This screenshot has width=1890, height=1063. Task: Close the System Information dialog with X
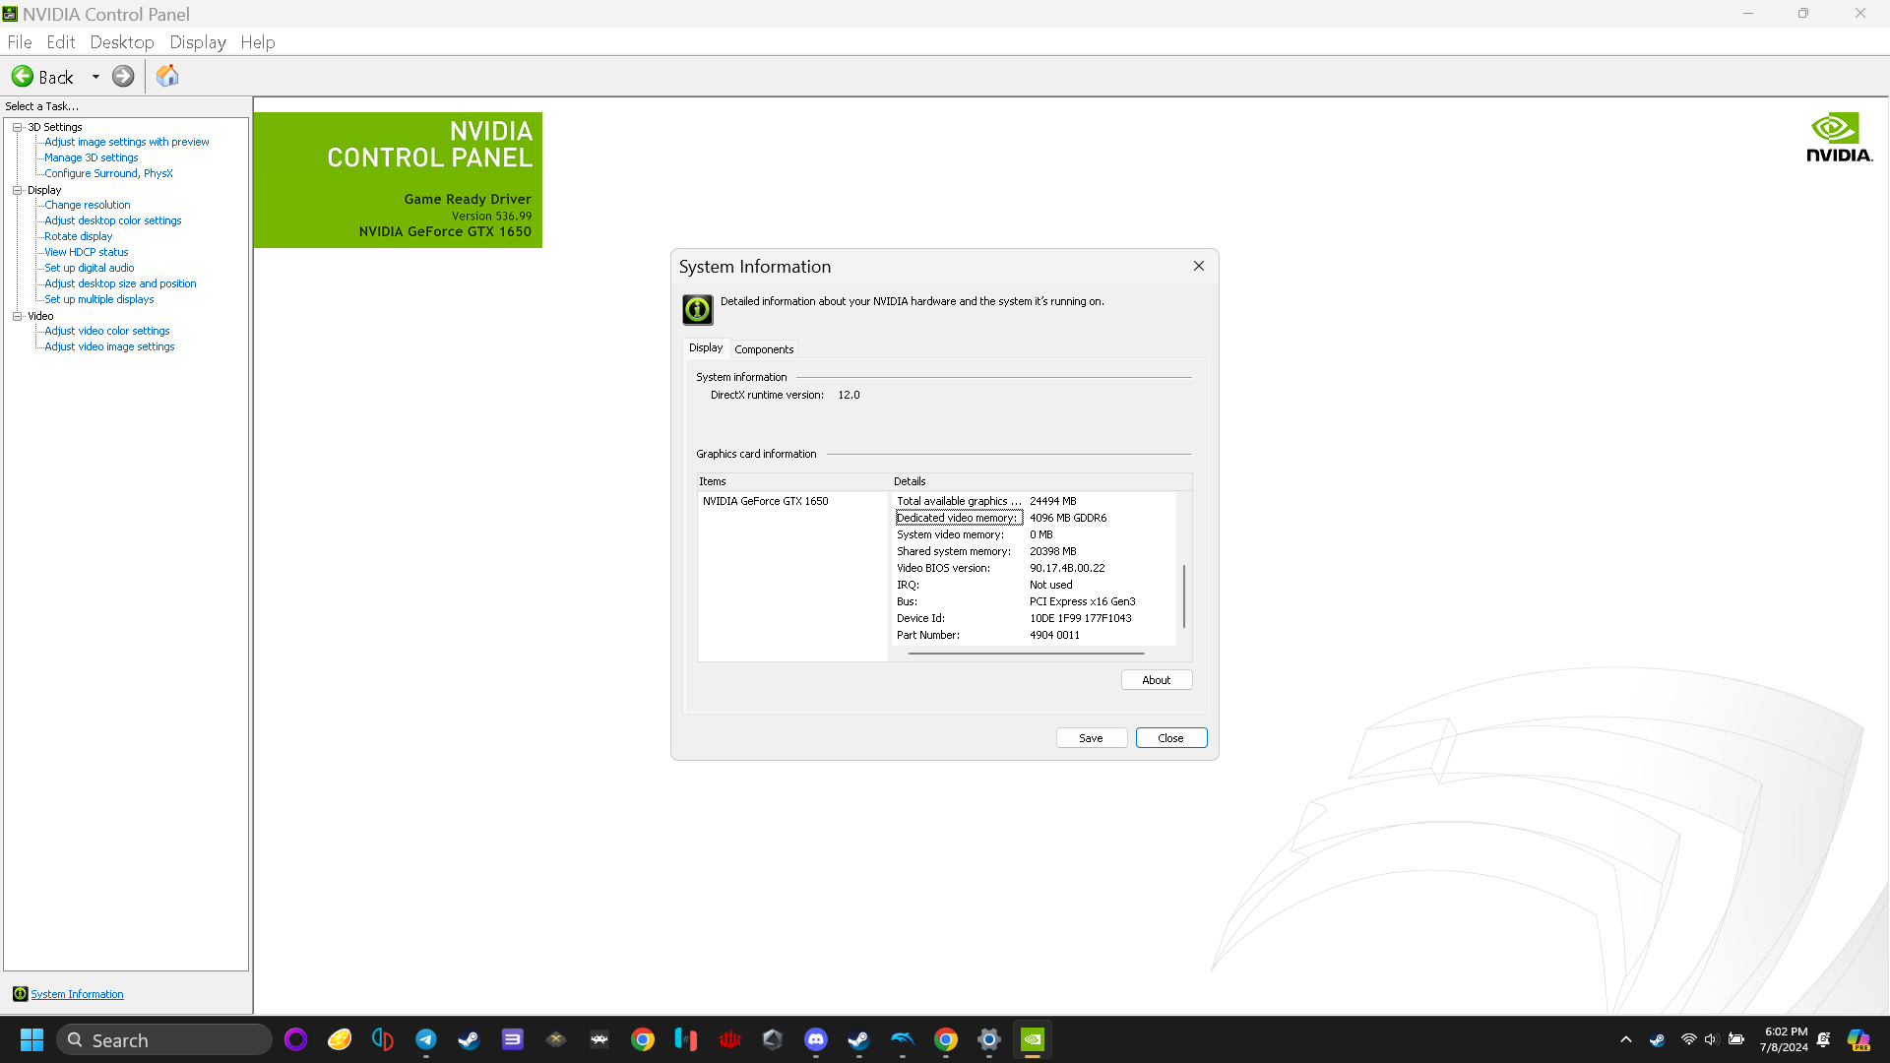[x=1199, y=266]
